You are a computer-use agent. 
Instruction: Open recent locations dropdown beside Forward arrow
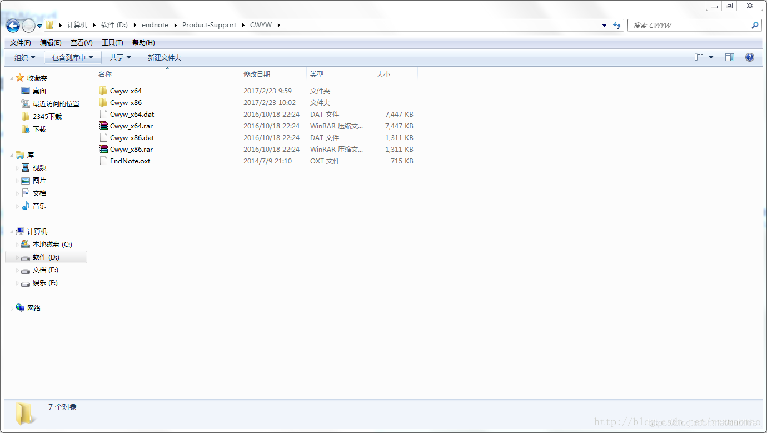[39, 26]
